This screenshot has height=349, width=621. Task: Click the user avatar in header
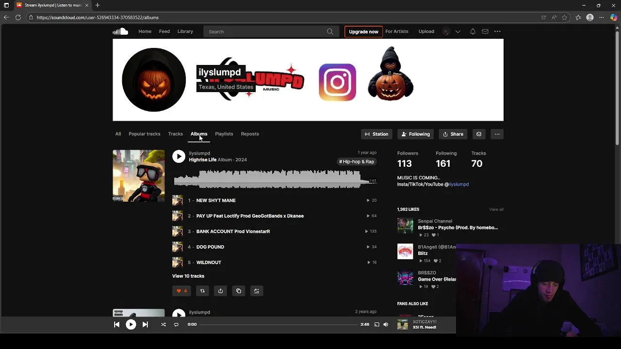tap(446, 32)
